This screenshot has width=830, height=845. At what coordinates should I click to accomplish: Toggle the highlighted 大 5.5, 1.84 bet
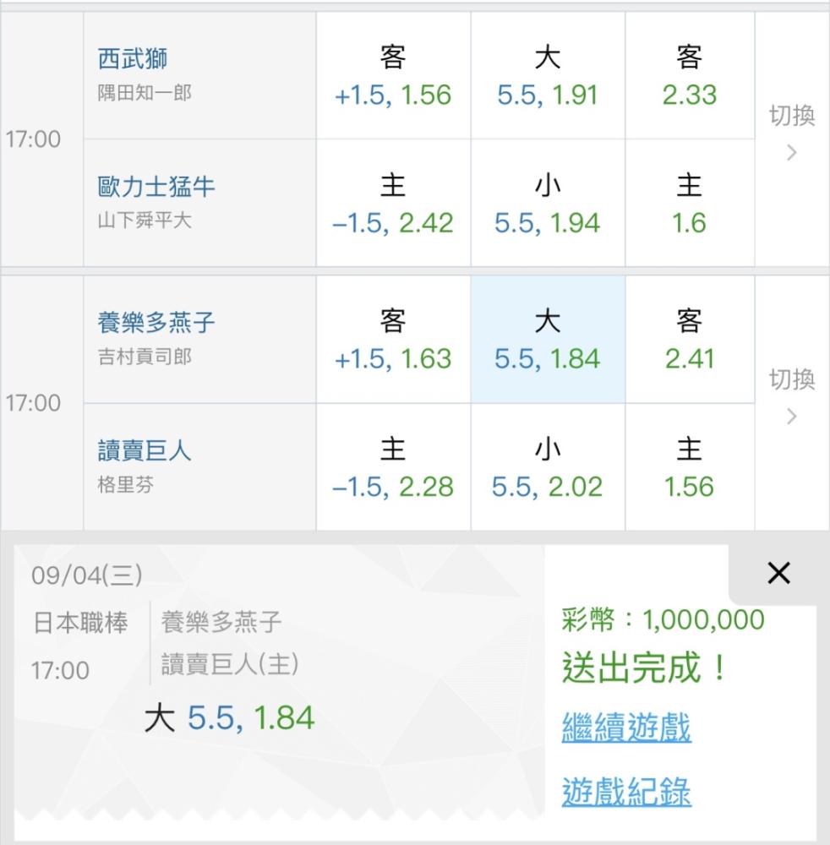point(548,340)
